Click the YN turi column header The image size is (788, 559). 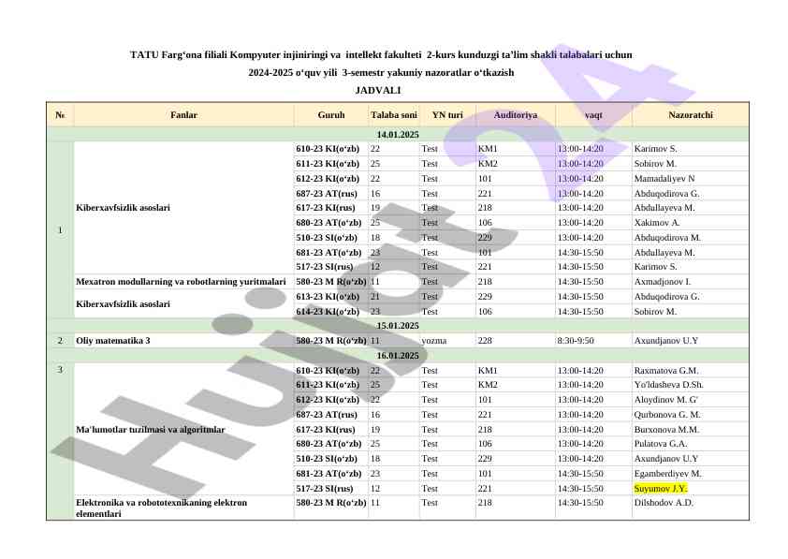coord(447,114)
